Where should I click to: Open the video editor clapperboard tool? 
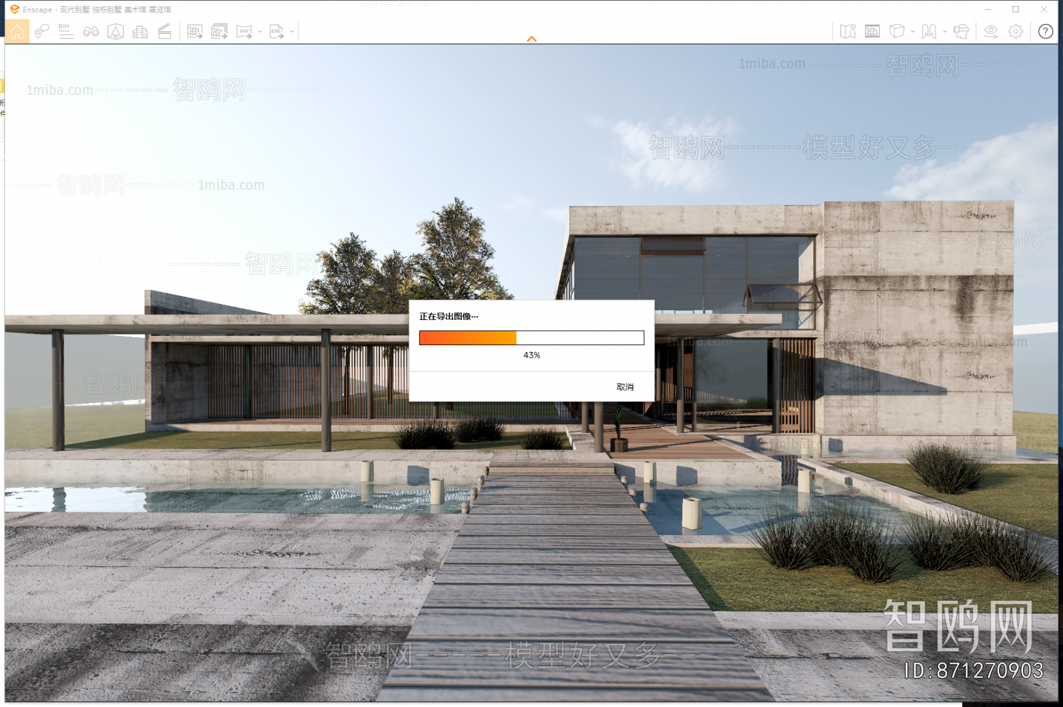click(164, 31)
